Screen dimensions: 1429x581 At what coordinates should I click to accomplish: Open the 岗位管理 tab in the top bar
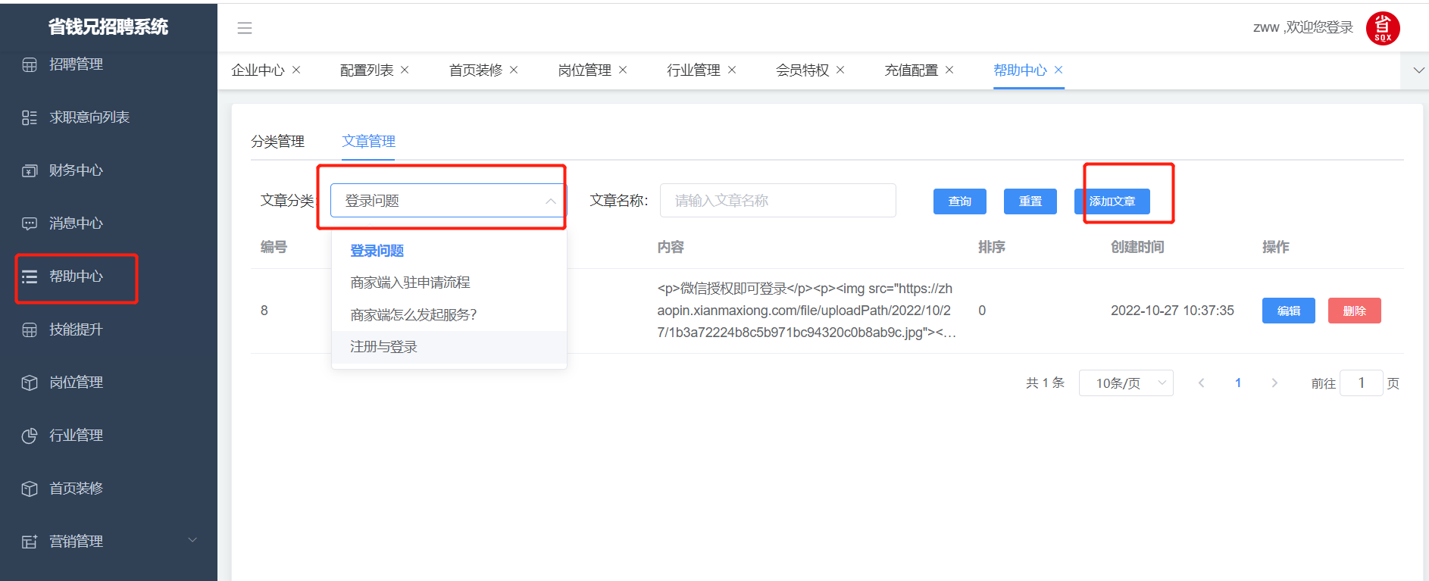click(x=584, y=70)
